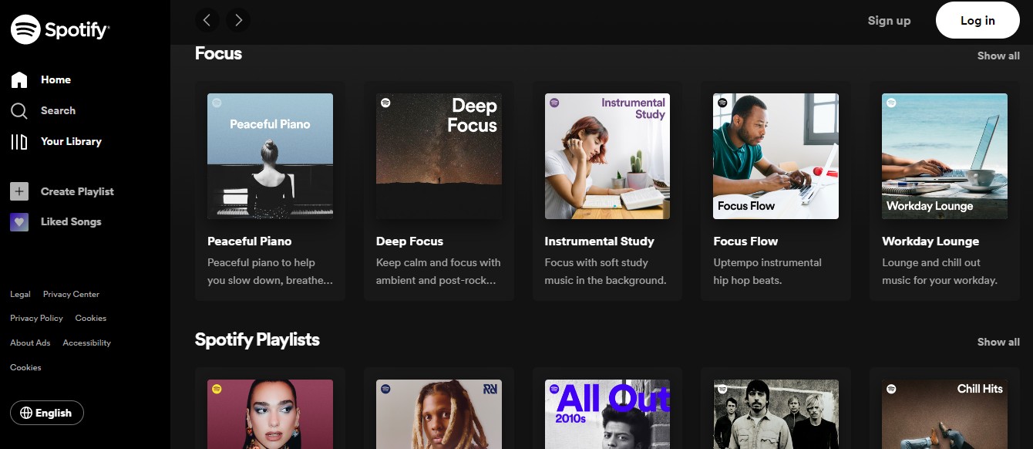Screen dimensions: 1033x449
Task: Click the globe icon in the language button
Action: (26, 413)
